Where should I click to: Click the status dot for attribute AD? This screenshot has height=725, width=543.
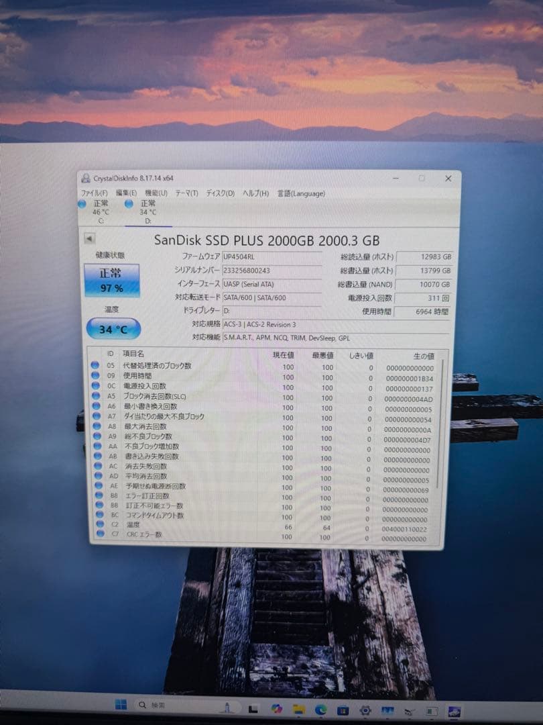(99, 475)
